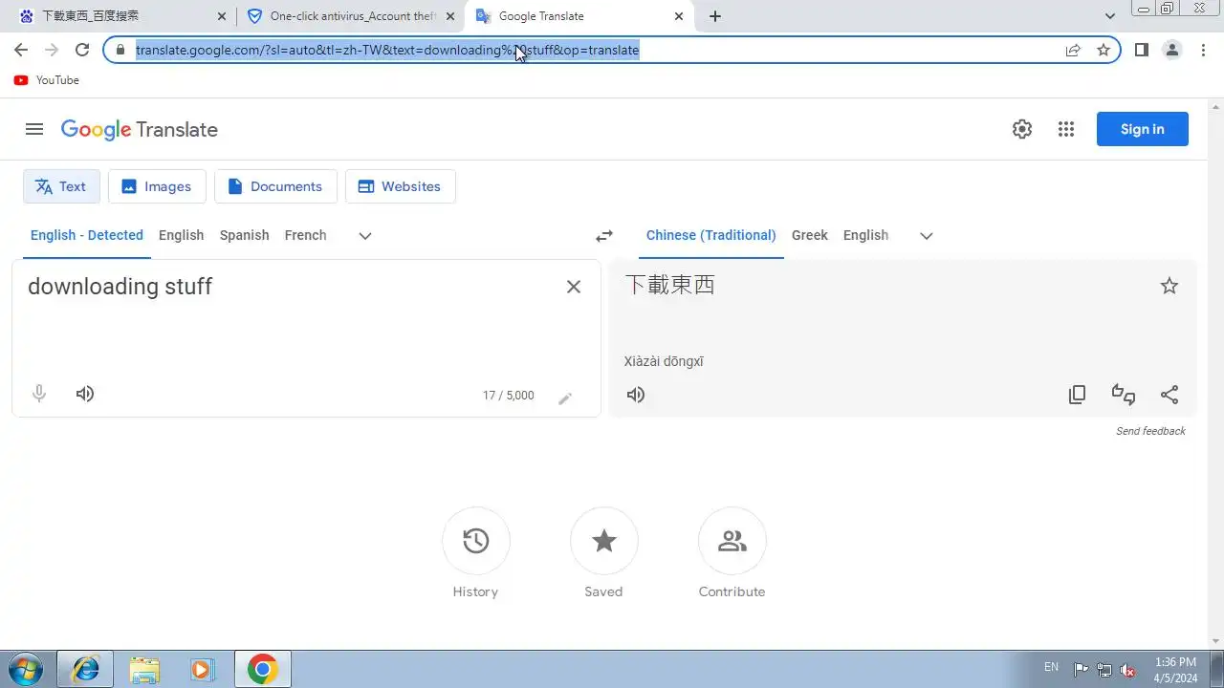The image size is (1224, 688).
Task: Click the Send feedback link
Action: coord(1150,431)
